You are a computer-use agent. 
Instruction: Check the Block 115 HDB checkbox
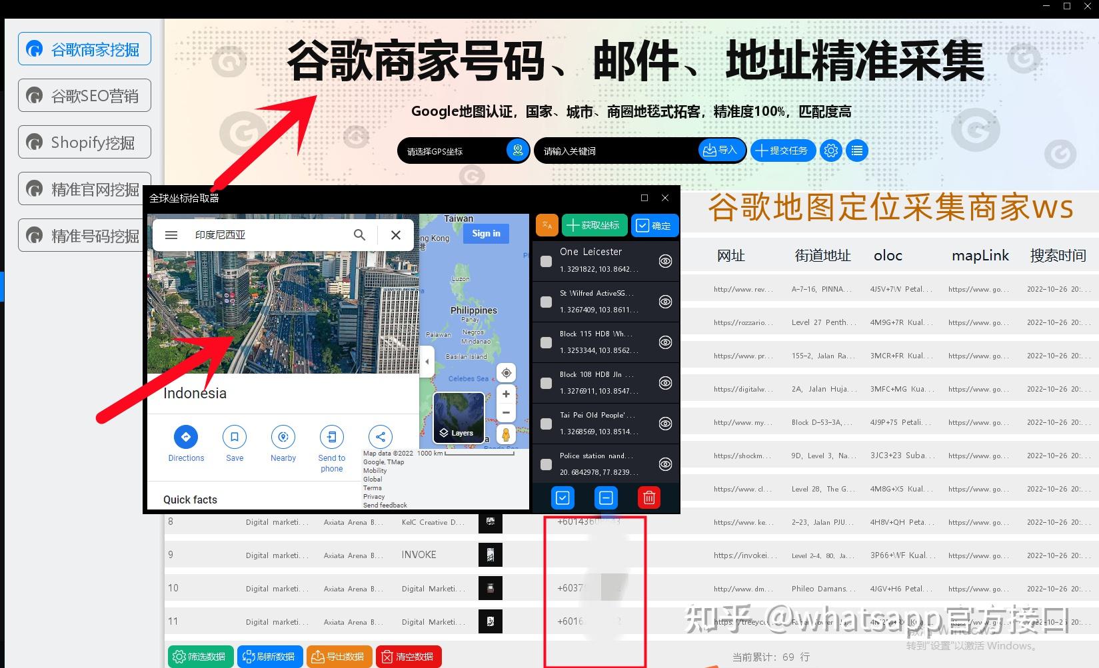pyautogui.click(x=546, y=342)
